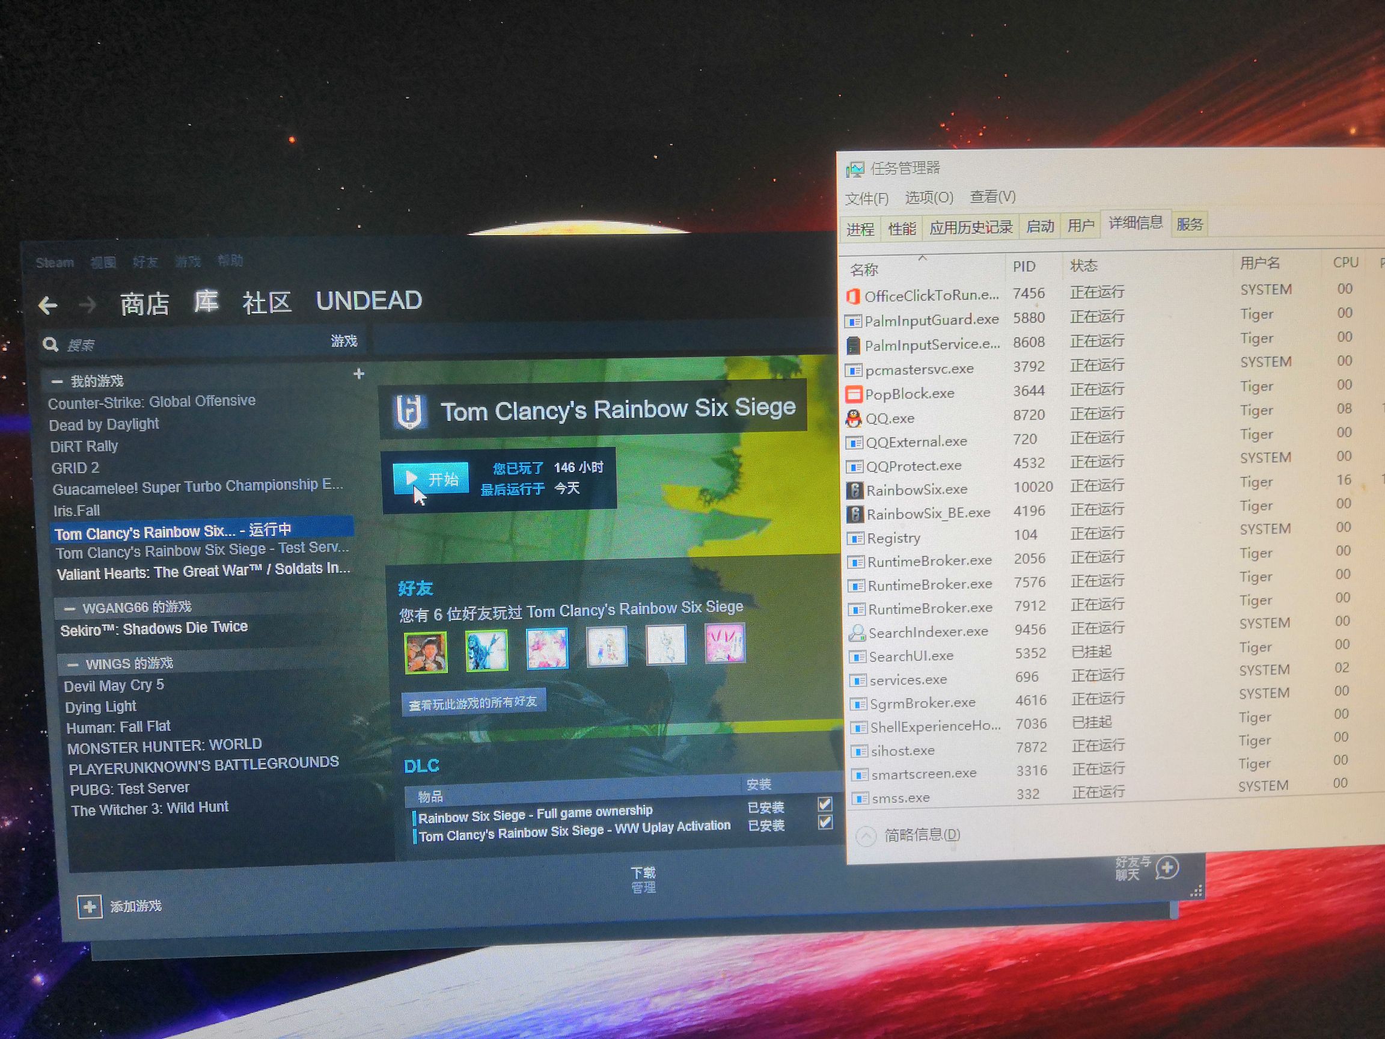Select Devil May Cry 5 in library
The image size is (1385, 1039).
click(x=114, y=686)
